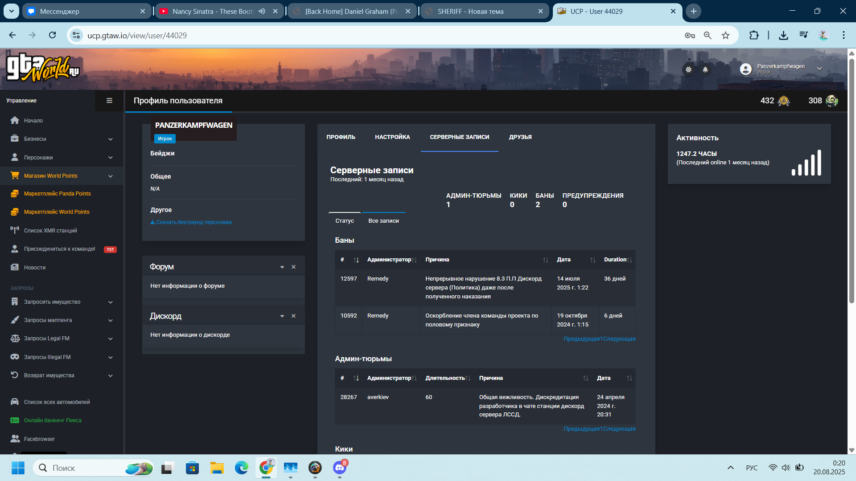Reload the page with the refresh button
This screenshot has width=856, height=481.
(53, 35)
